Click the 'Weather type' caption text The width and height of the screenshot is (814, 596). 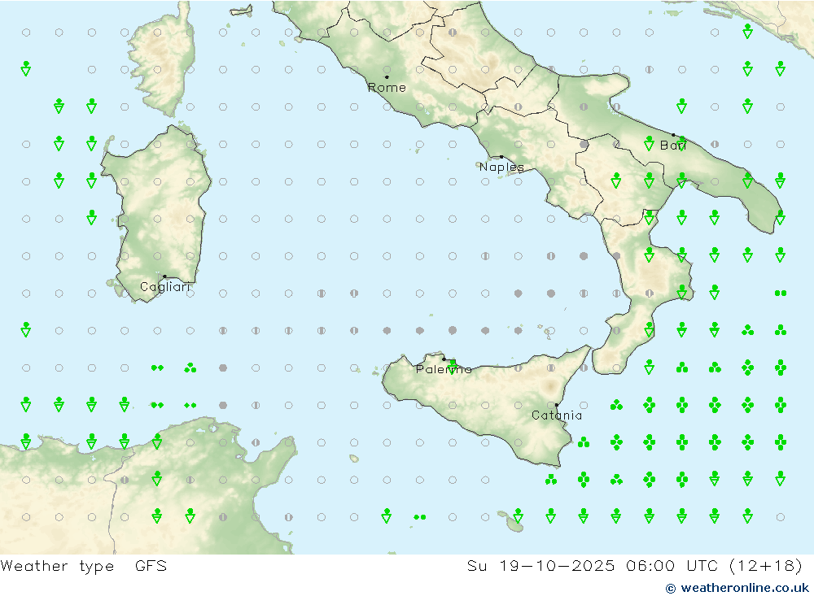point(57,566)
